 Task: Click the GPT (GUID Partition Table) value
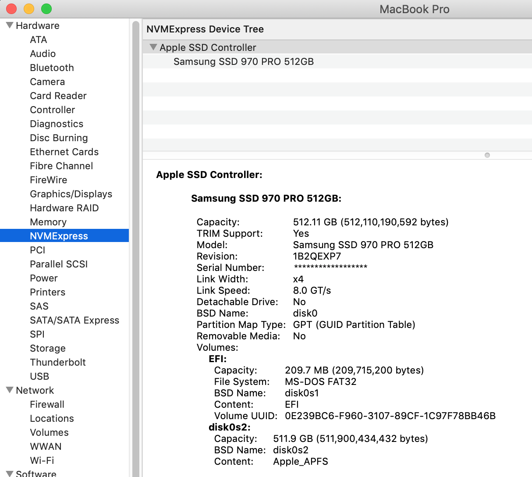tap(354, 324)
